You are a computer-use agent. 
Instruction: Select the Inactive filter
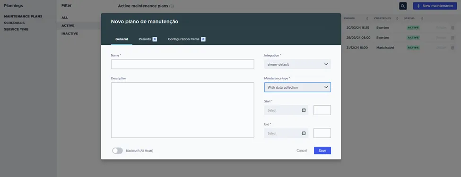(x=70, y=34)
